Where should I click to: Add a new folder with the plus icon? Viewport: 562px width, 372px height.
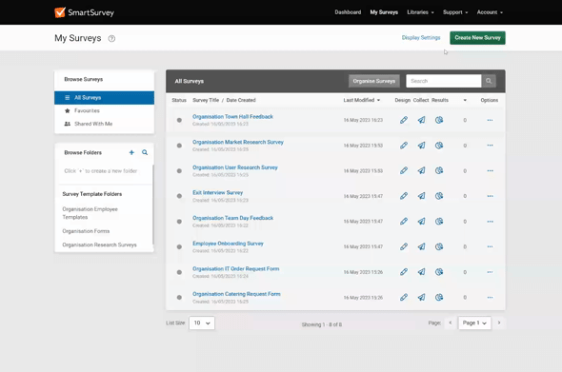click(x=131, y=152)
